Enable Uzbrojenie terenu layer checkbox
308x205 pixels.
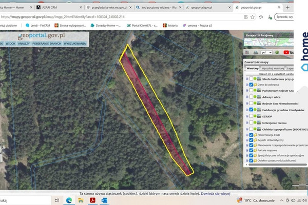[251, 122]
